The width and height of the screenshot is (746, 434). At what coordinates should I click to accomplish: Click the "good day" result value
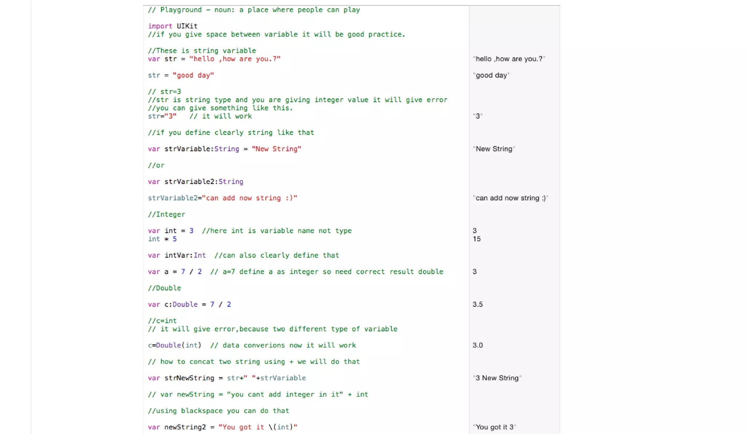pos(491,75)
